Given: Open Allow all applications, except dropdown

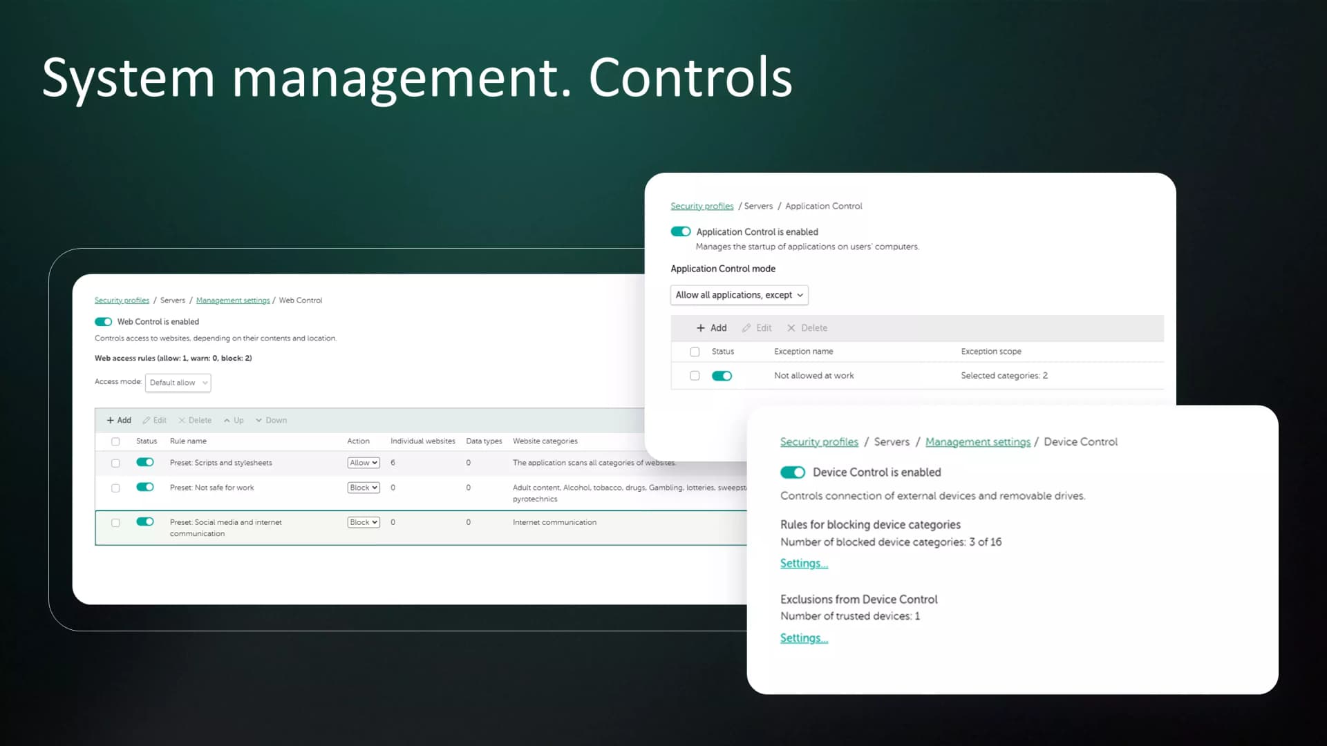Looking at the screenshot, I should click(739, 295).
